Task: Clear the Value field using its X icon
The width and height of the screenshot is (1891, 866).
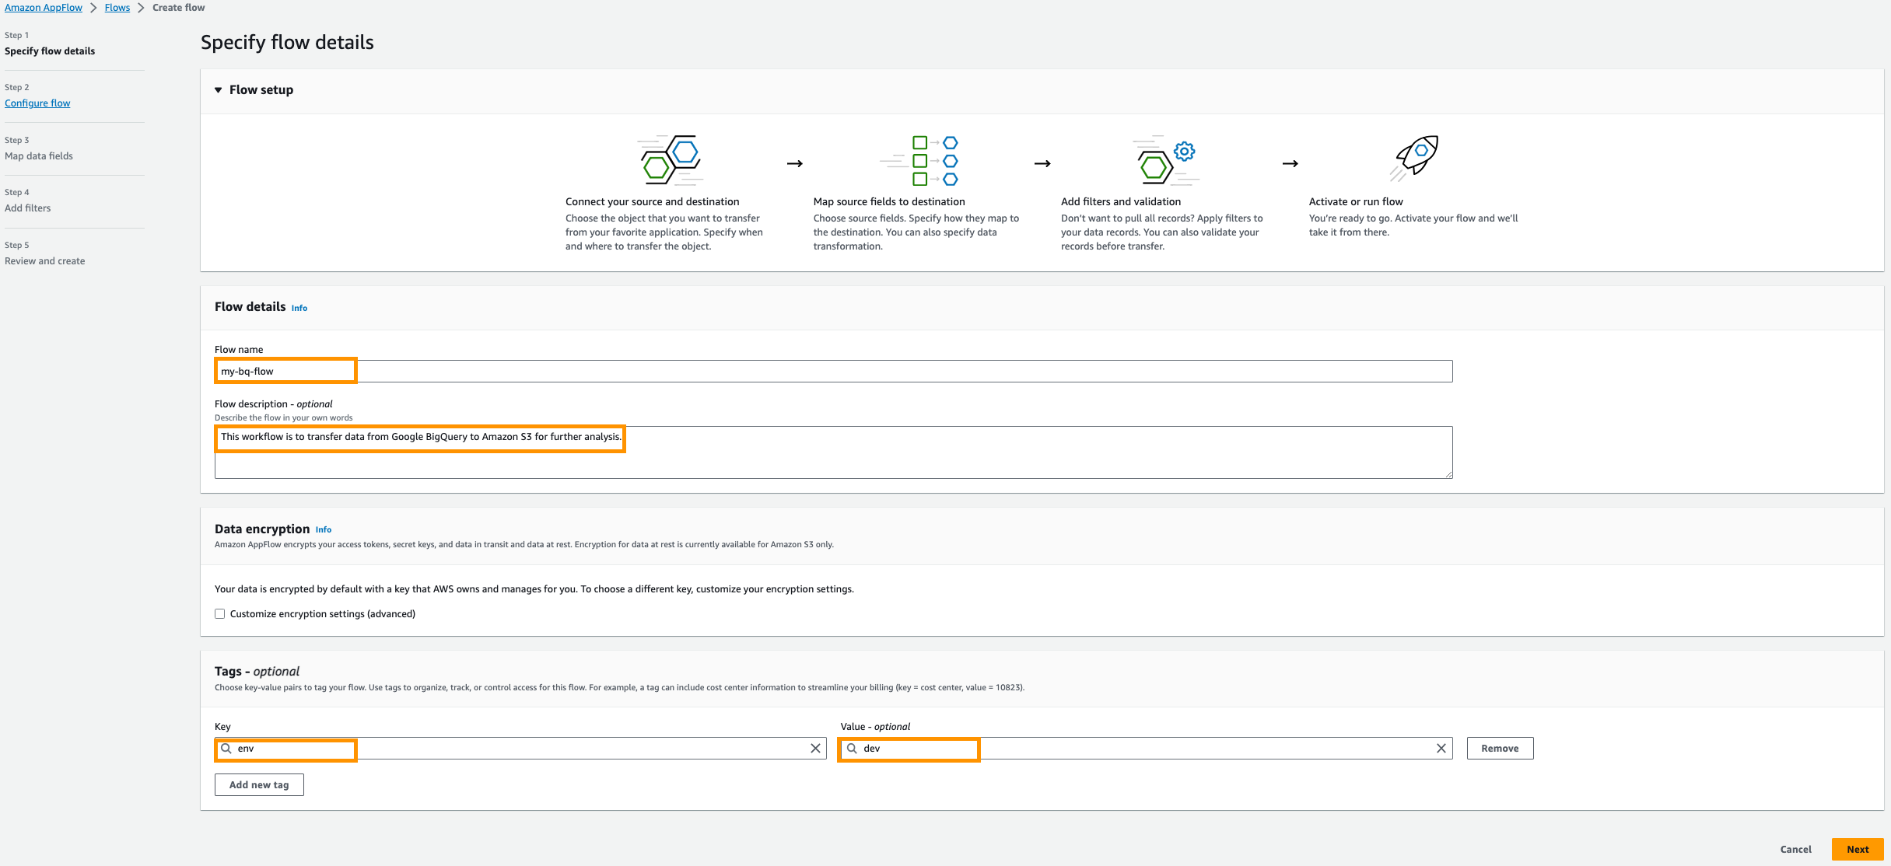Action: pyautogui.click(x=1441, y=748)
